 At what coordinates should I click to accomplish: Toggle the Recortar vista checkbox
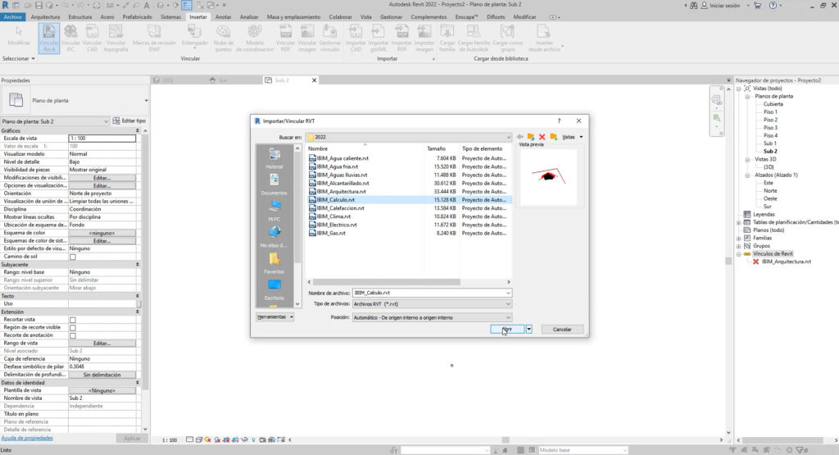(x=73, y=319)
